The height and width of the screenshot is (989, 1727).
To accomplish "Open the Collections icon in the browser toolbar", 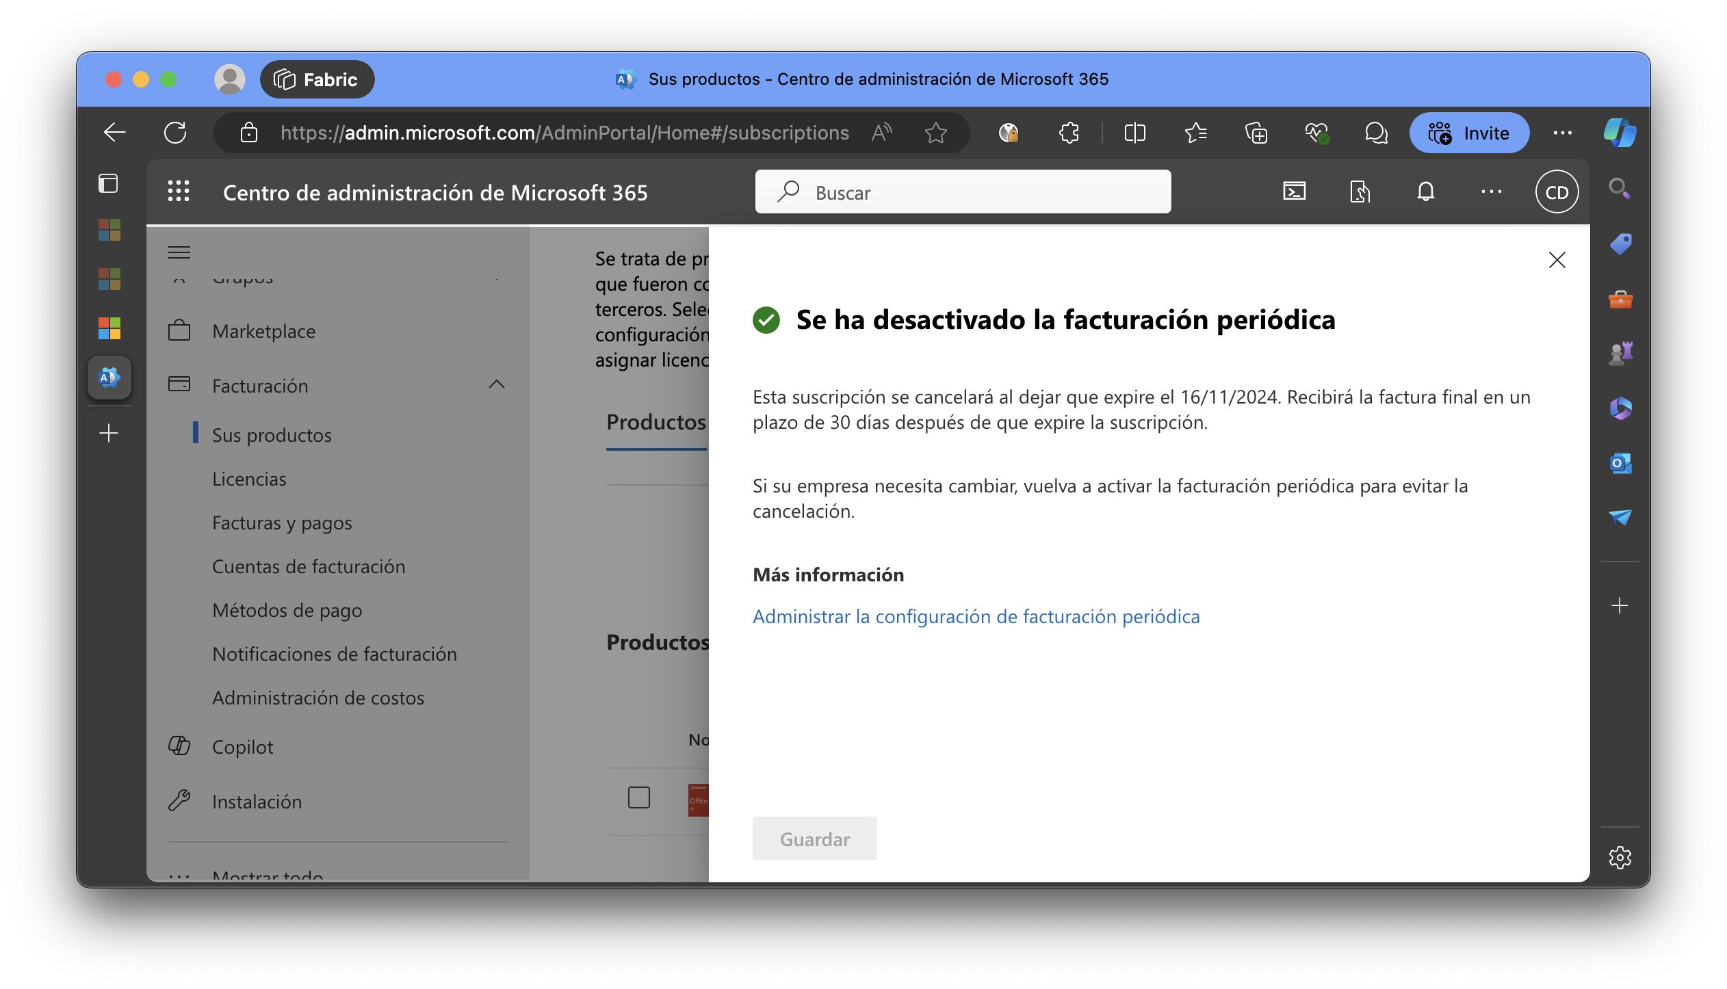I will click(1256, 133).
